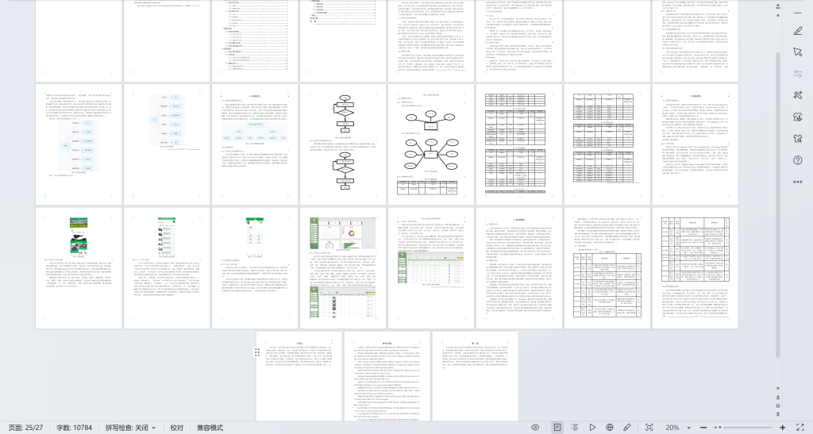Screen dimensions: 813x434
Task: Click the shirt-with-pen icon in the sidebar
Action: tap(797, 117)
